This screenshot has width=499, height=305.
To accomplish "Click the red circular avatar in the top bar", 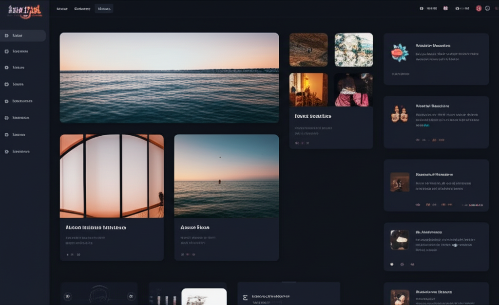I will (x=479, y=8).
